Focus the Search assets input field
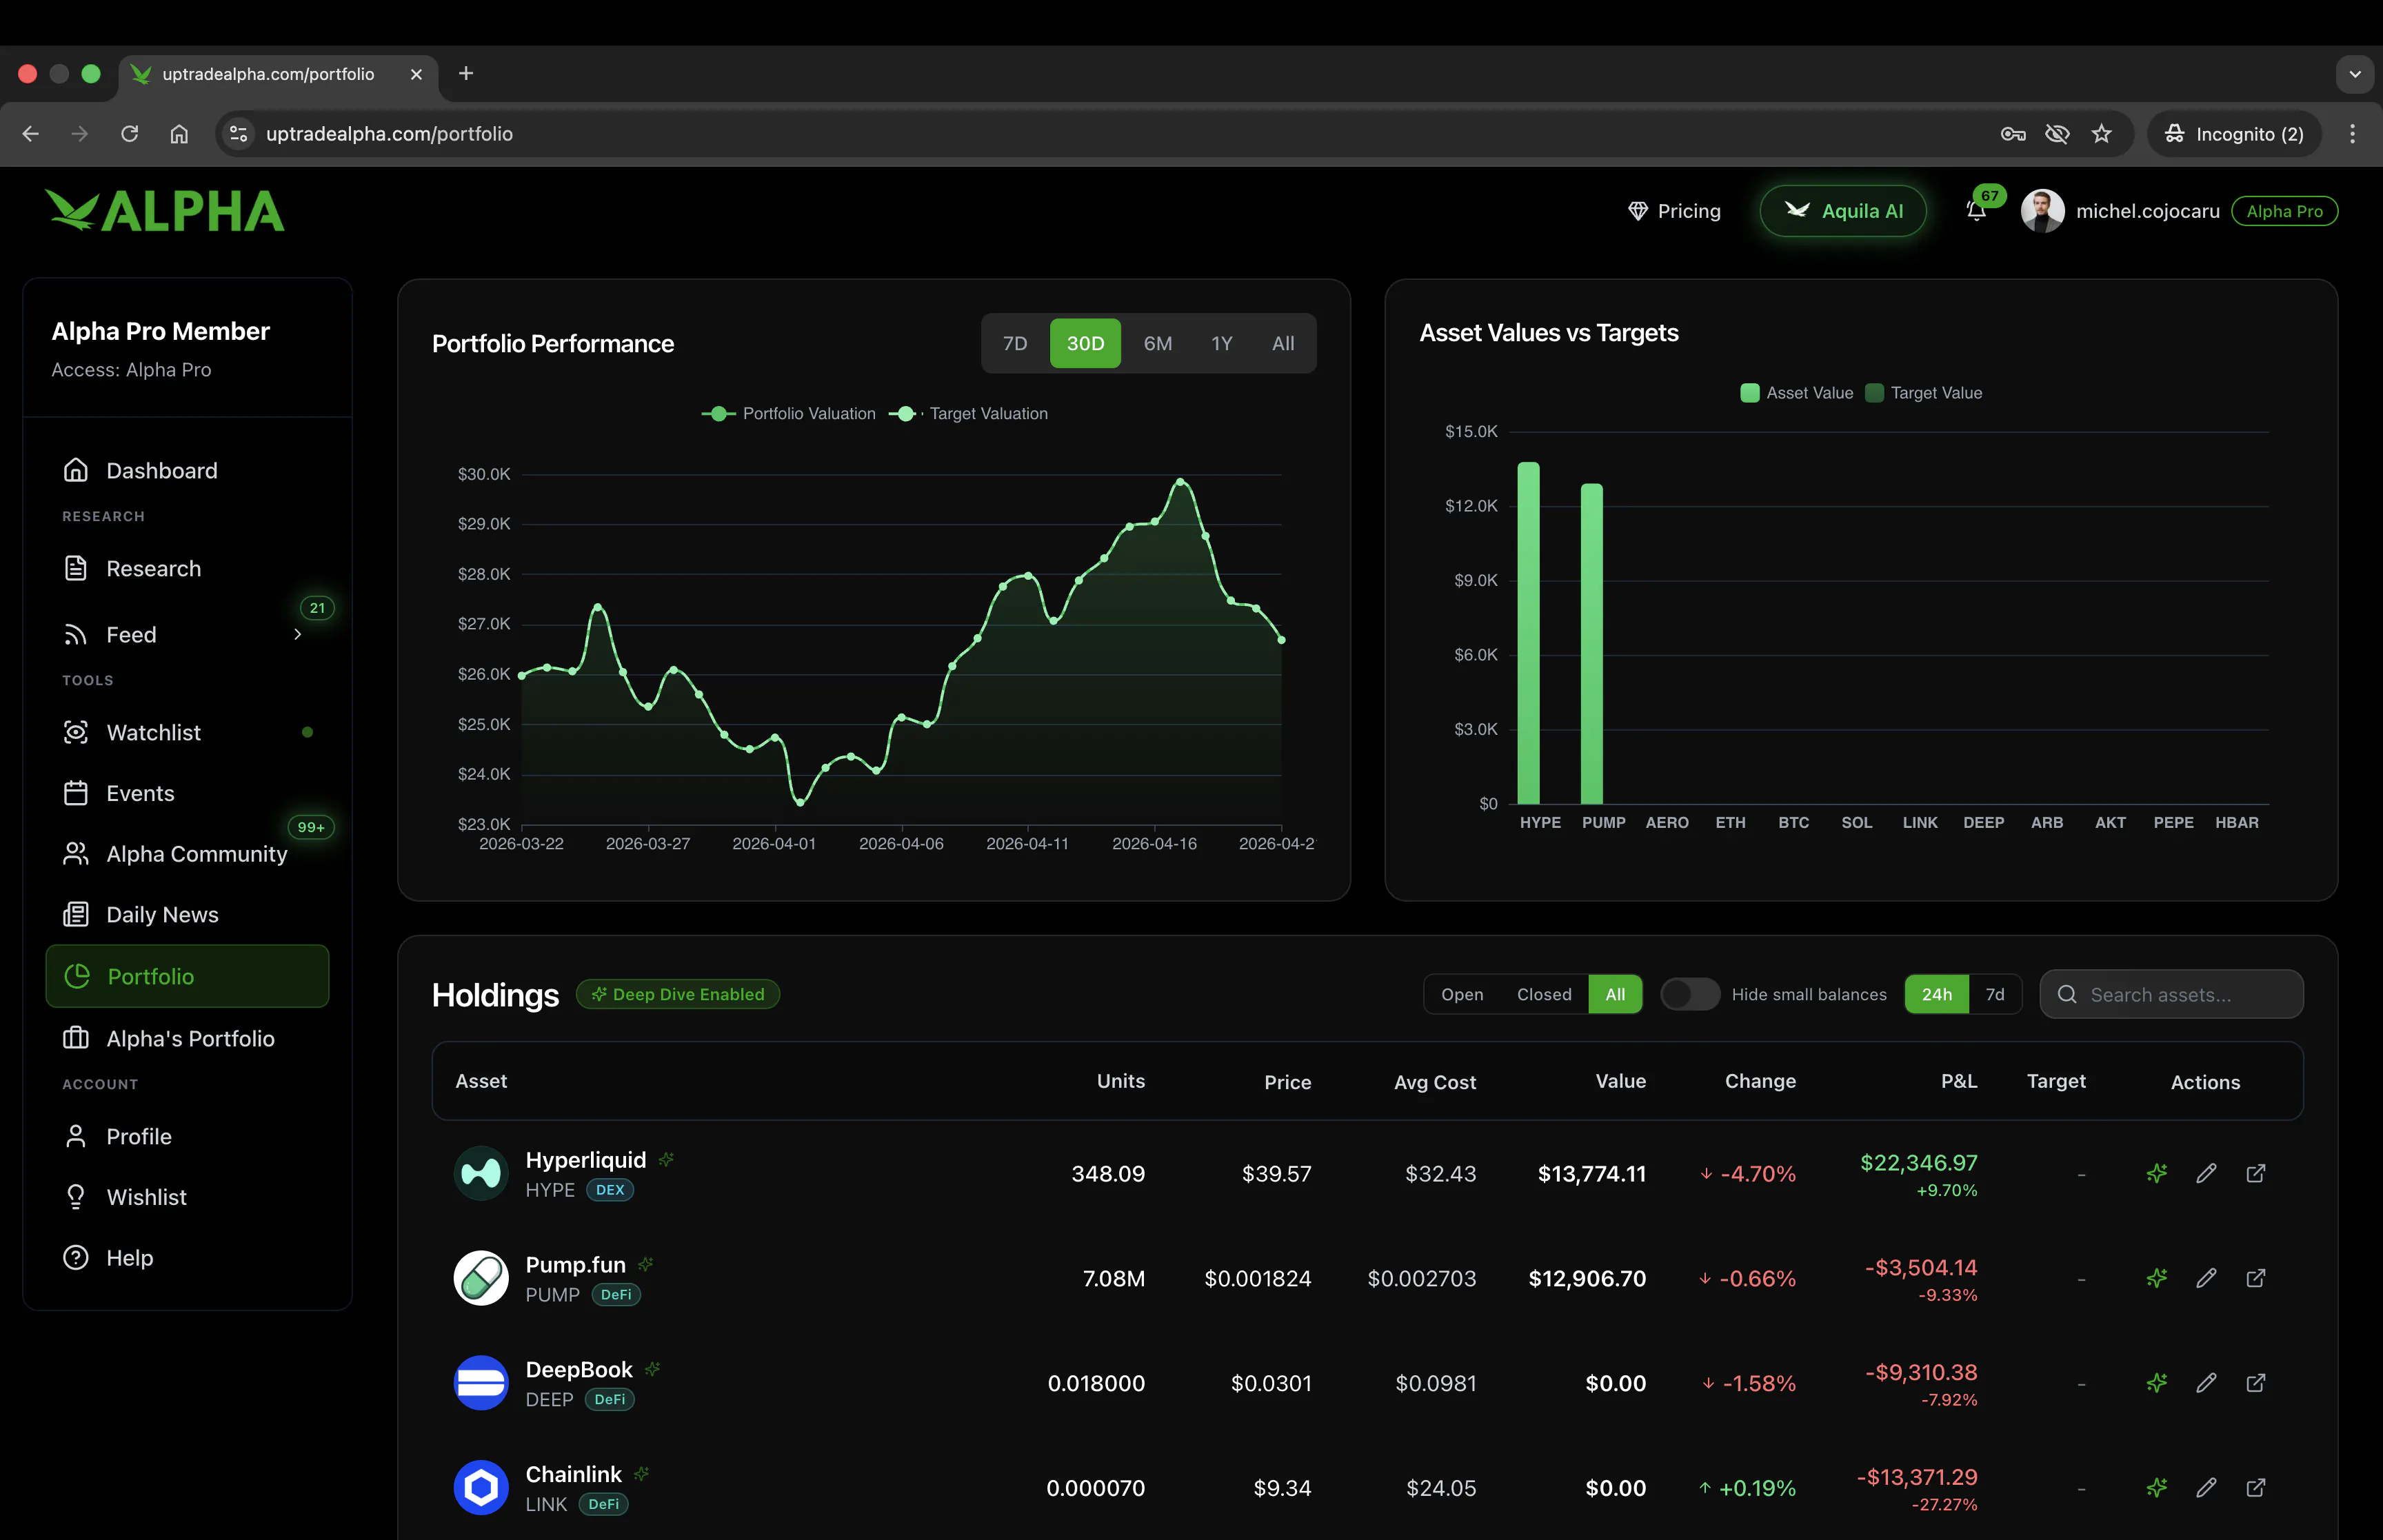This screenshot has height=1540, width=2383. [2171, 994]
